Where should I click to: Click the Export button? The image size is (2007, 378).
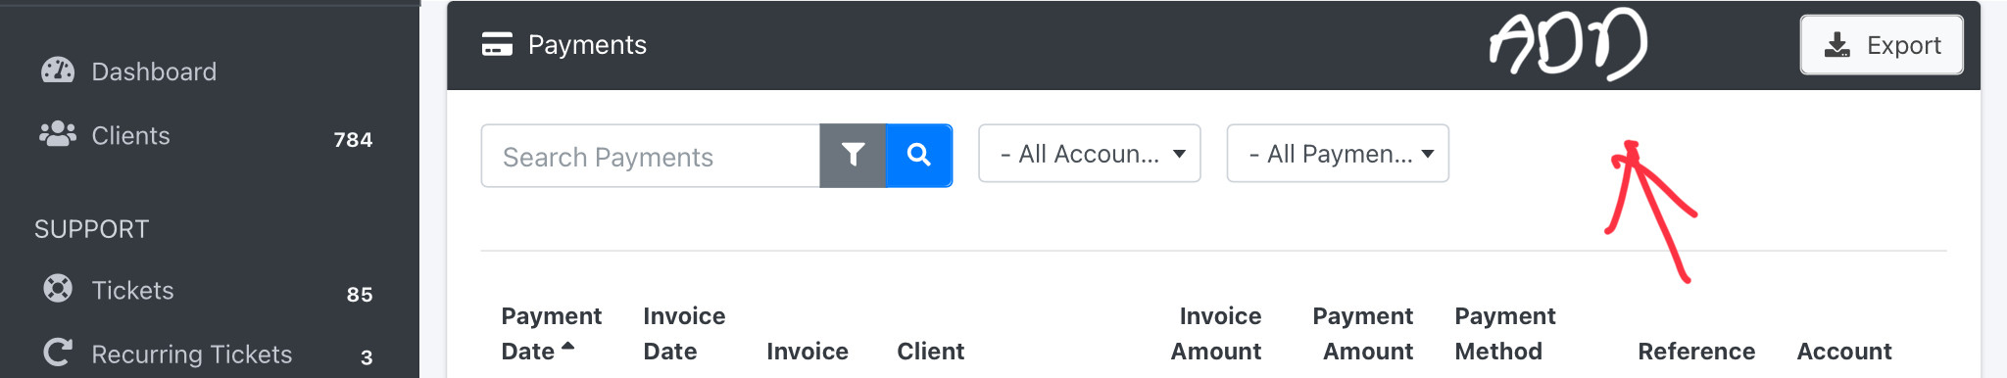pyautogui.click(x=1882, y=45)
